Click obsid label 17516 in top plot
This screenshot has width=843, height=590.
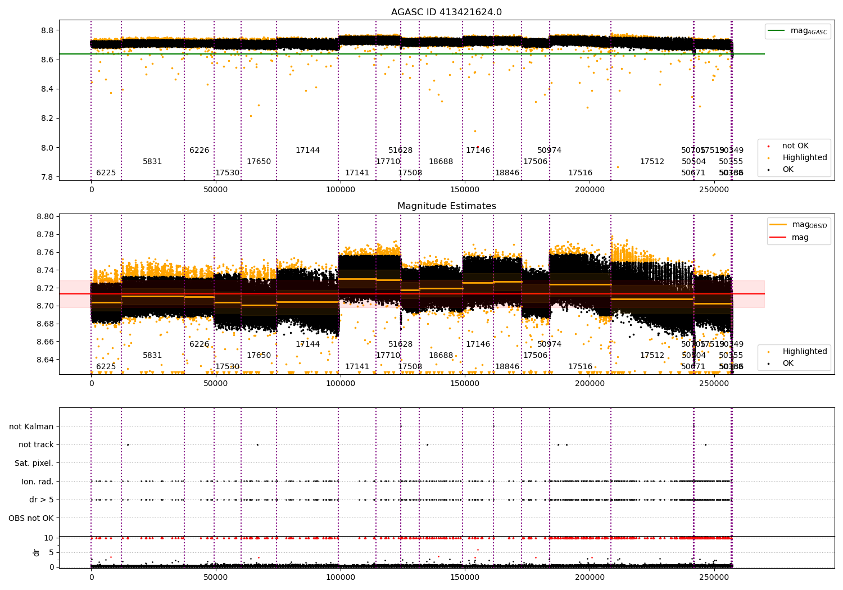pyautogui.click(x=580, y=173)
